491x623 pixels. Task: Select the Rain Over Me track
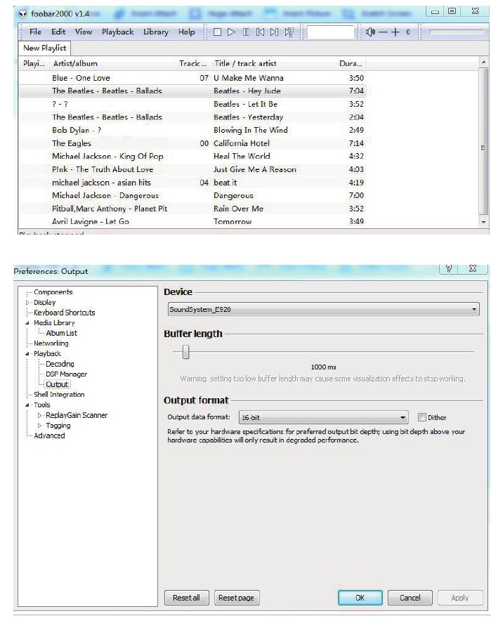[x=192, y=209]
